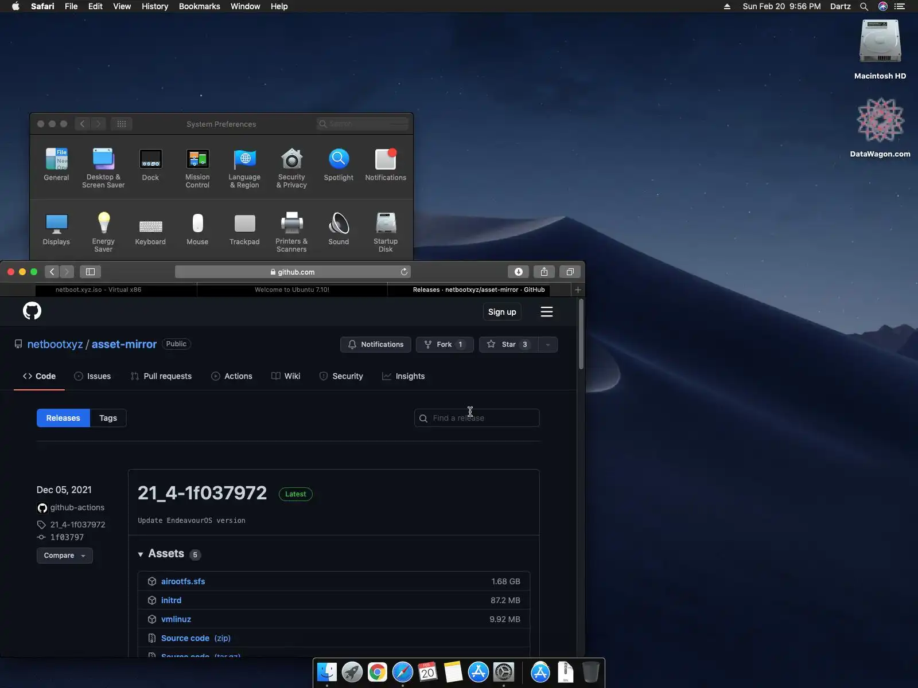This screenshot has height=688, width=918.
Task: Open the General preferences pane
Action: click(56, 165)
